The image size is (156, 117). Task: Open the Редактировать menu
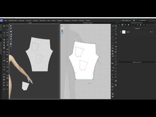pyautogui.click(x=13, y=20)
